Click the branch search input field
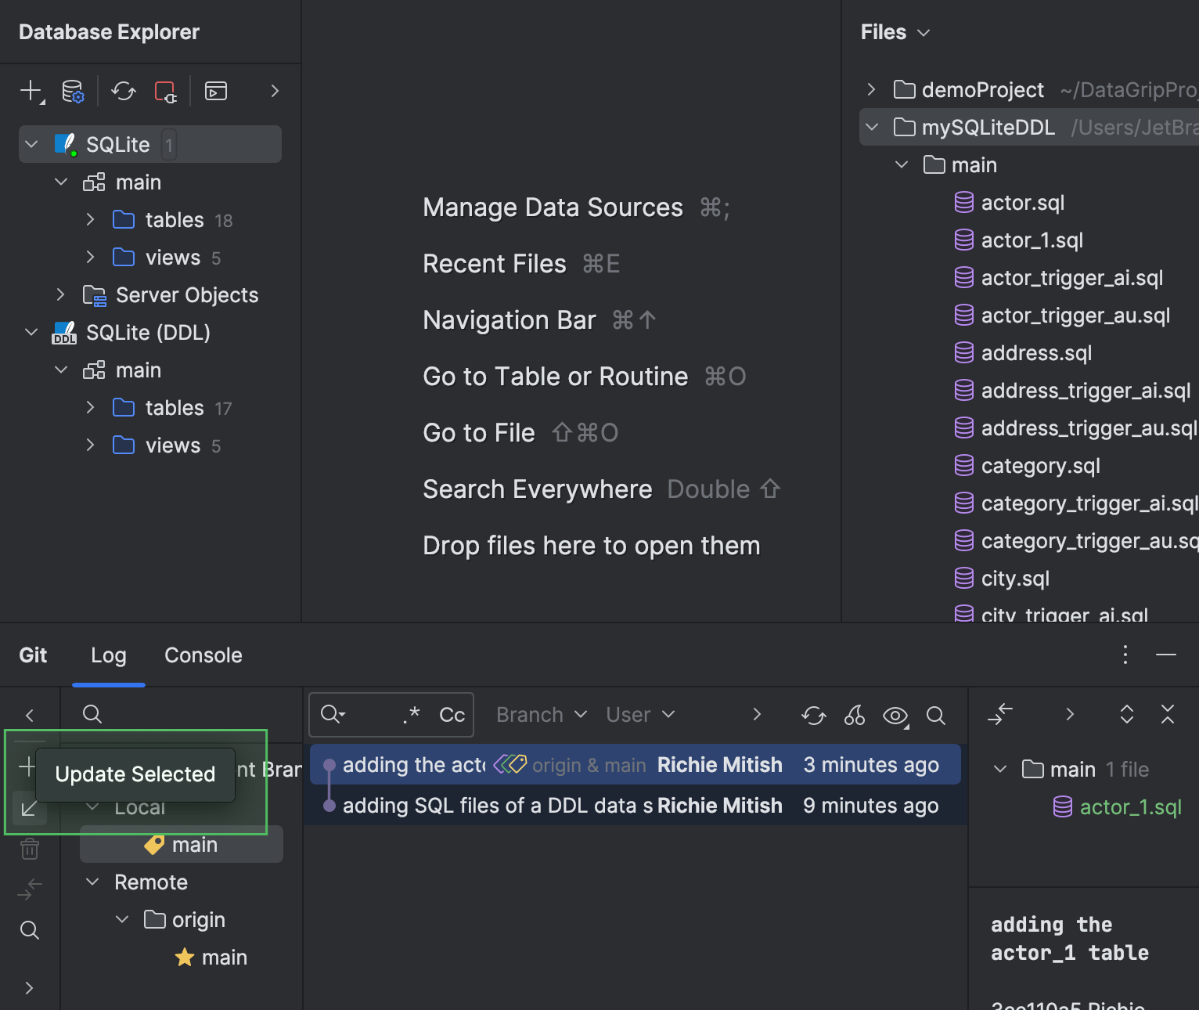 [180, 714]
